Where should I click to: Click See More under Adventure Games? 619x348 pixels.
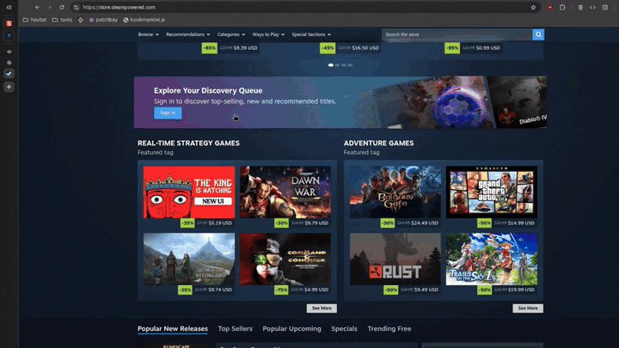pos(528,308)
